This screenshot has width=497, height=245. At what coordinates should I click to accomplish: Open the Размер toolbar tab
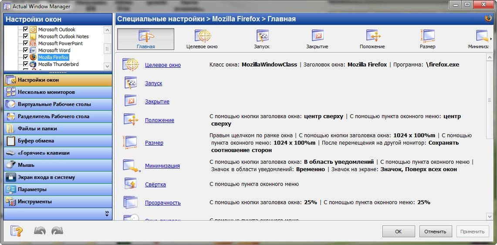428,39
